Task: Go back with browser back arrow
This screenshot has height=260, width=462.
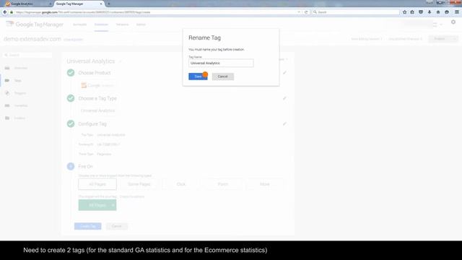Action: 5,12
